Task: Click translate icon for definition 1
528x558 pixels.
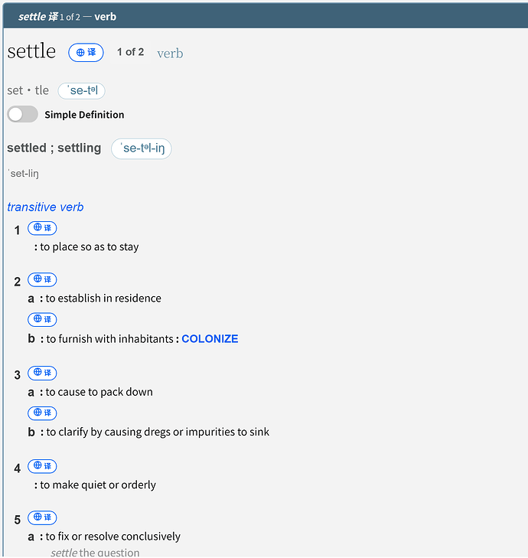Action: coord(42,228)
